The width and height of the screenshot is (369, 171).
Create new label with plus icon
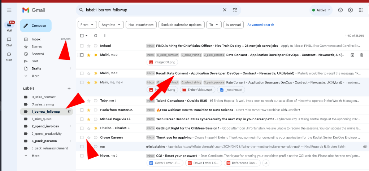(x=69, y=89)
